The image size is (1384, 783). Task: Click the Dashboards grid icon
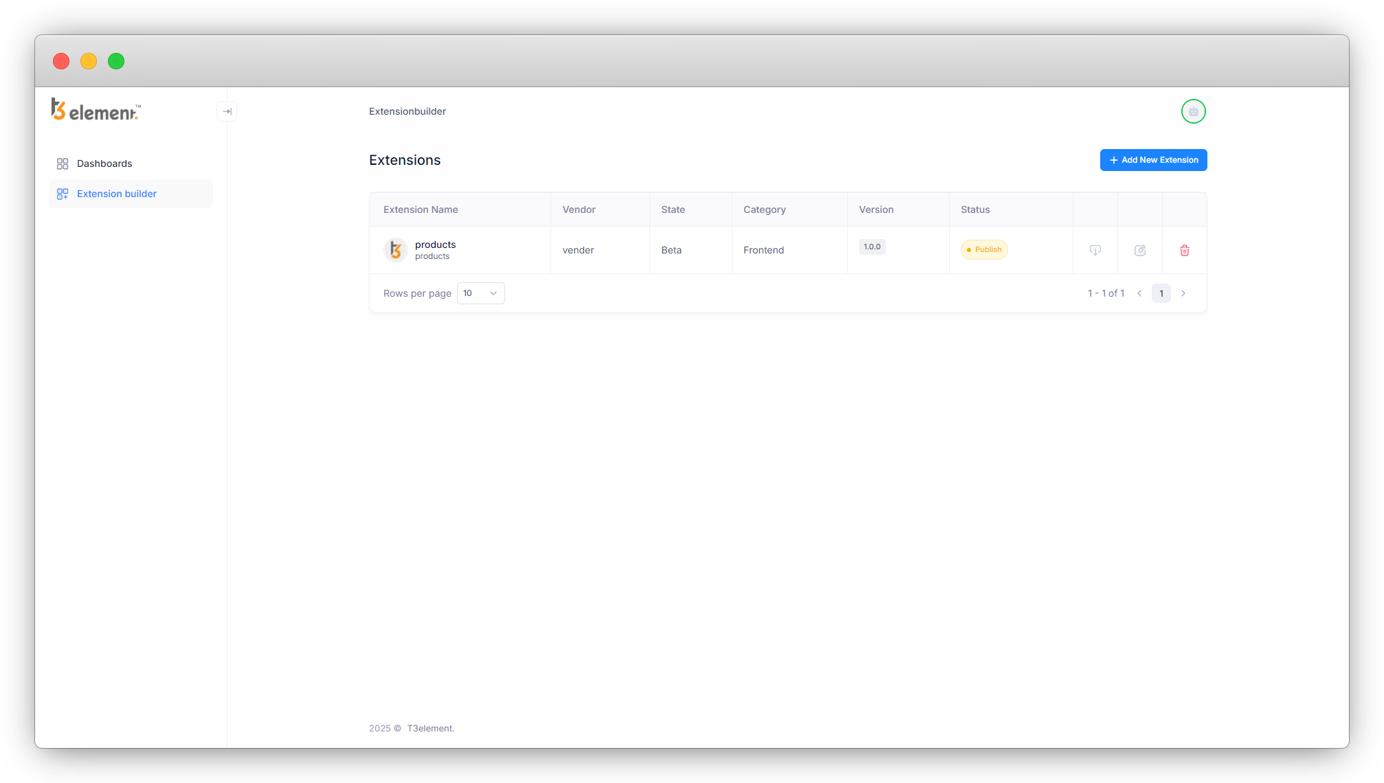(63, 163)
